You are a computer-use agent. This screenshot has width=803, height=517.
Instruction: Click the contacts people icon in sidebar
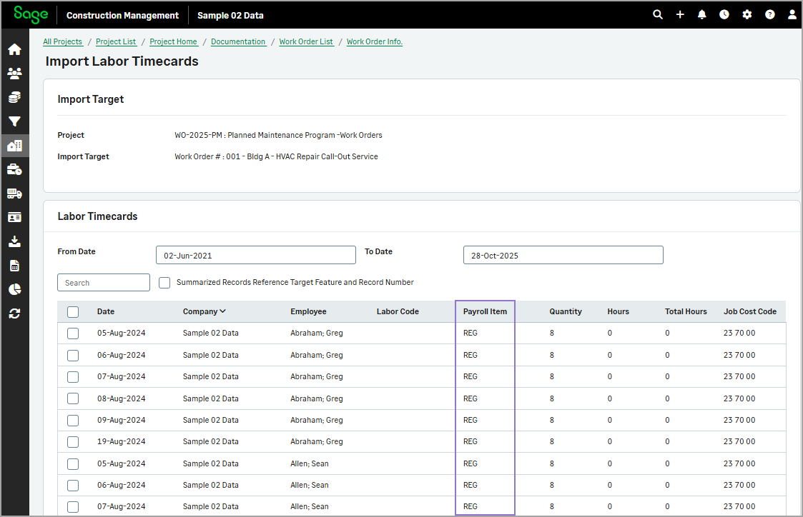tap(14, 74)
